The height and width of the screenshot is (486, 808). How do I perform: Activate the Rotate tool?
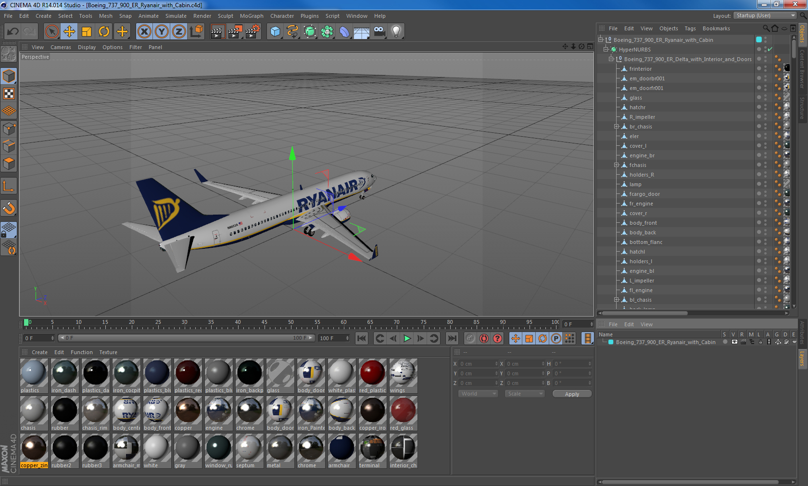[x=104, y=32]
